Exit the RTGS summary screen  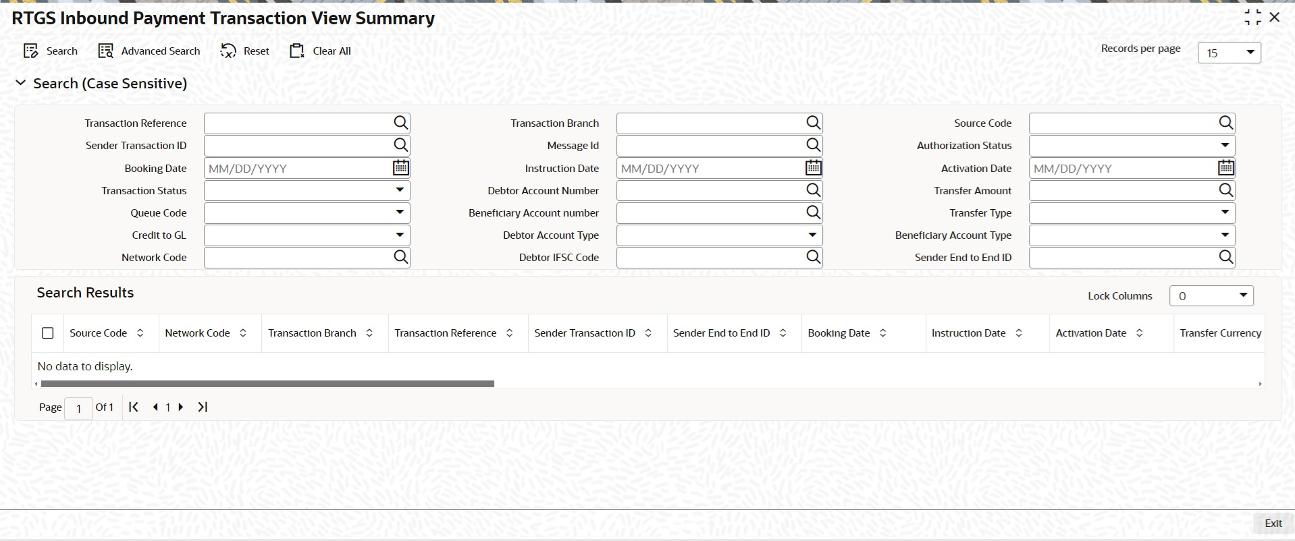click(x=1273, y=523)
